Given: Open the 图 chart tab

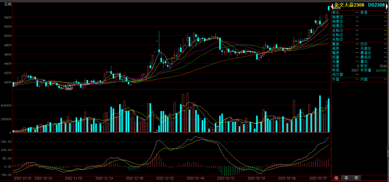Looking at the screenshot, I should (x=356, y=178).
